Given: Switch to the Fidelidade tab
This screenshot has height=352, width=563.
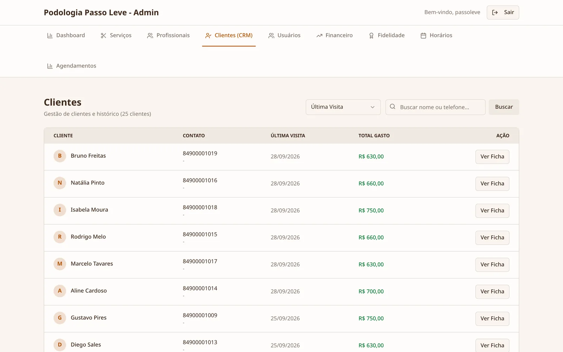Looking at the screenshot, I should click(x=387, y=36).
